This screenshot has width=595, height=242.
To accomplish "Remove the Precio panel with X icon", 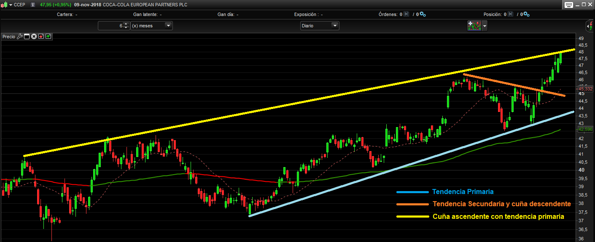I will click(34, 37).
